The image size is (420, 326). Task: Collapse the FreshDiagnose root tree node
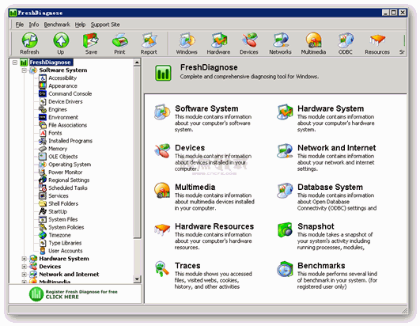pyautogui.click(x=15, y=63)
